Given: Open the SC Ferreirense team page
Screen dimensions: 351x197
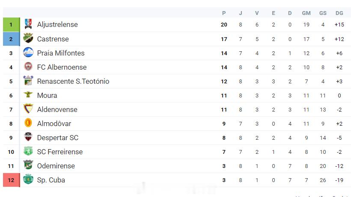Looking at the screenshot, I should click(x=60, y=152).
